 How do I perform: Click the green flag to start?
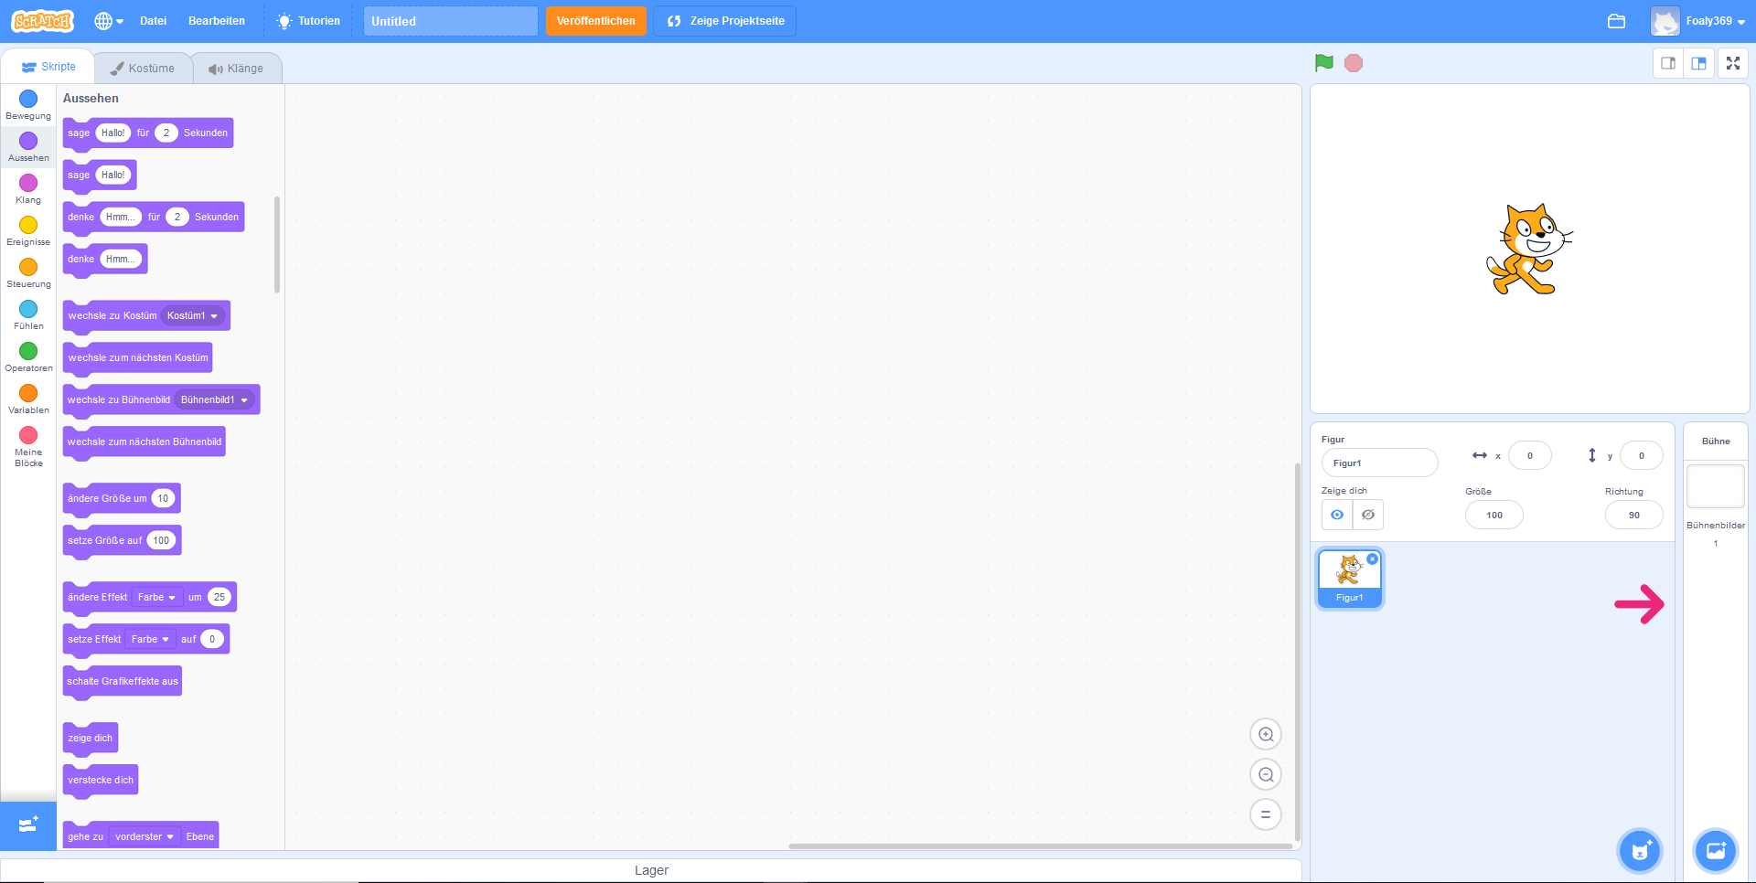click(1323, 63)
